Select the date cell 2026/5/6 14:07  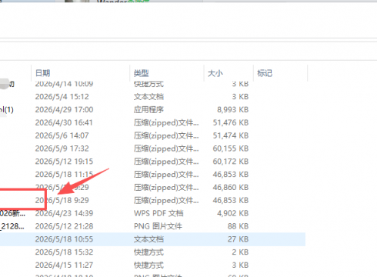click(x=62, y=135)
